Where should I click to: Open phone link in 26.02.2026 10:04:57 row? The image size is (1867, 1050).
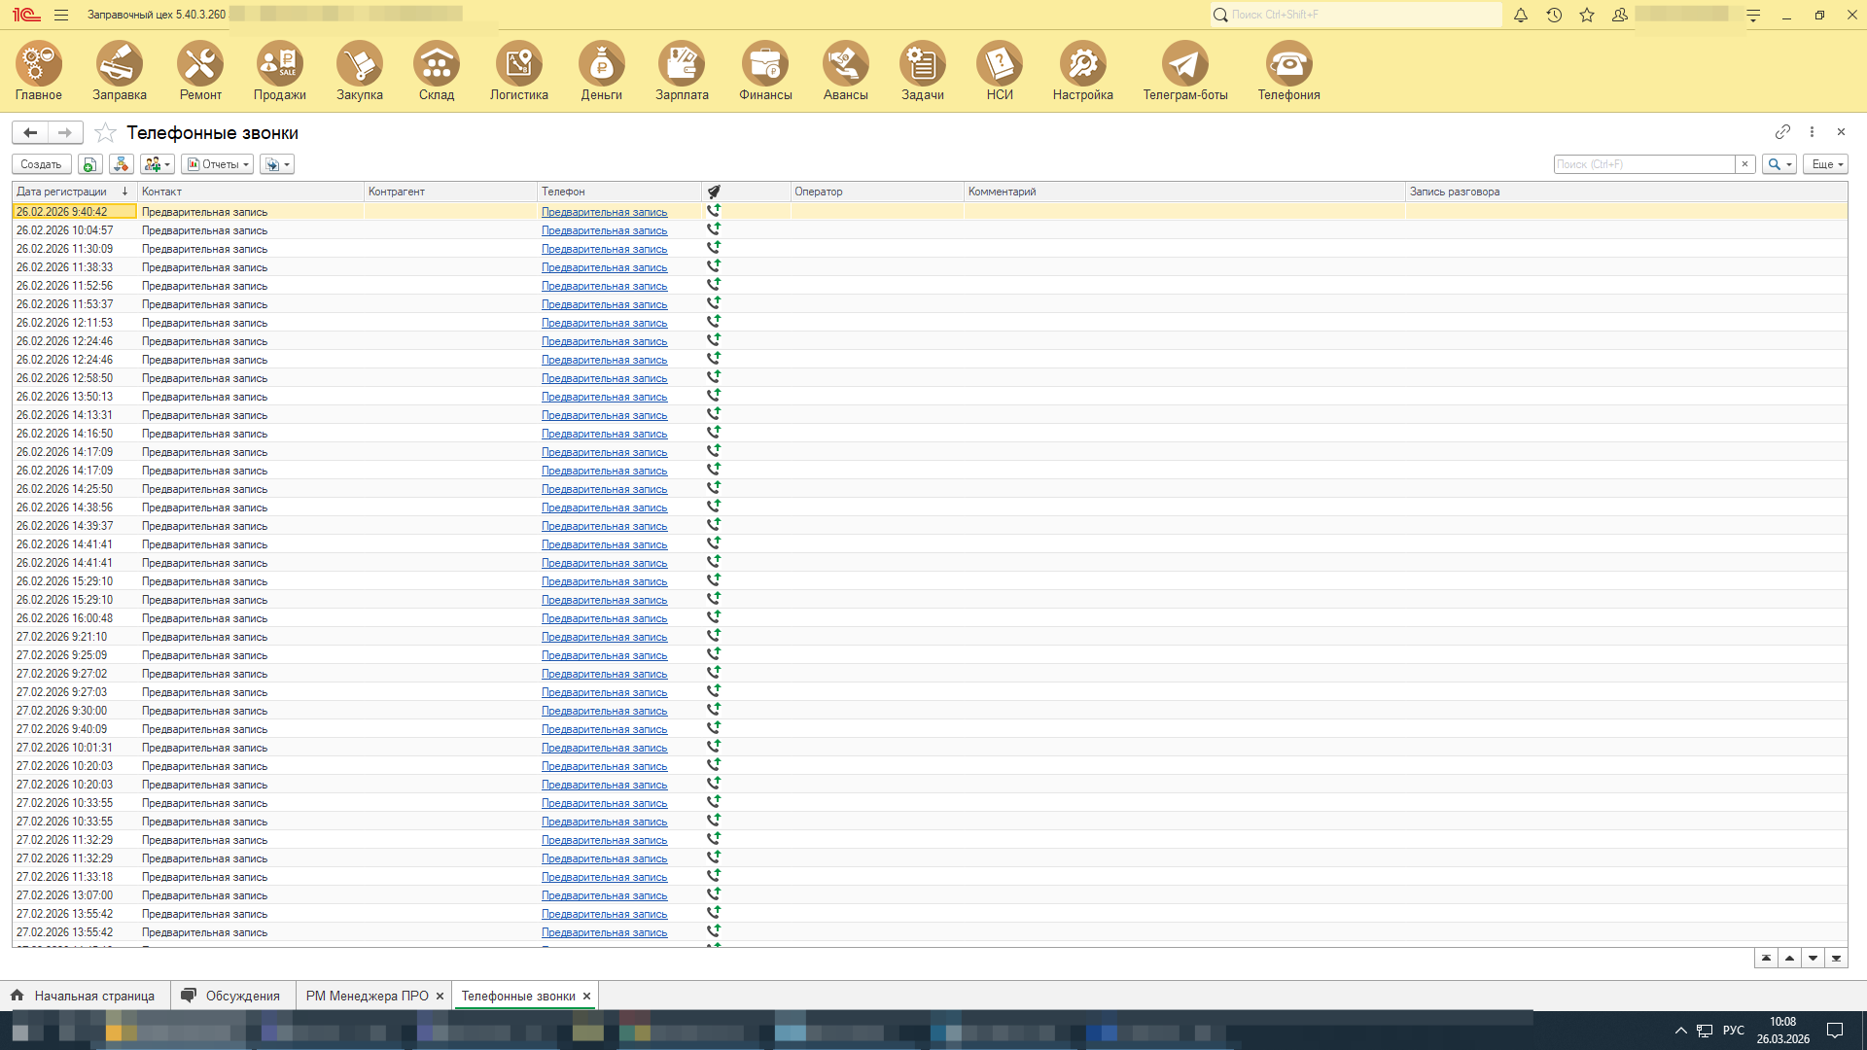[x=604, y=230]
